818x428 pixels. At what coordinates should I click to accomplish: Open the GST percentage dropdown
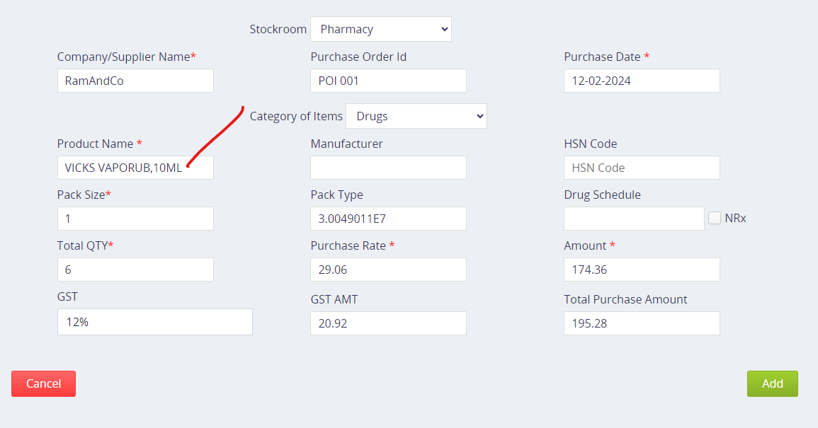click(x=154, y=322)
